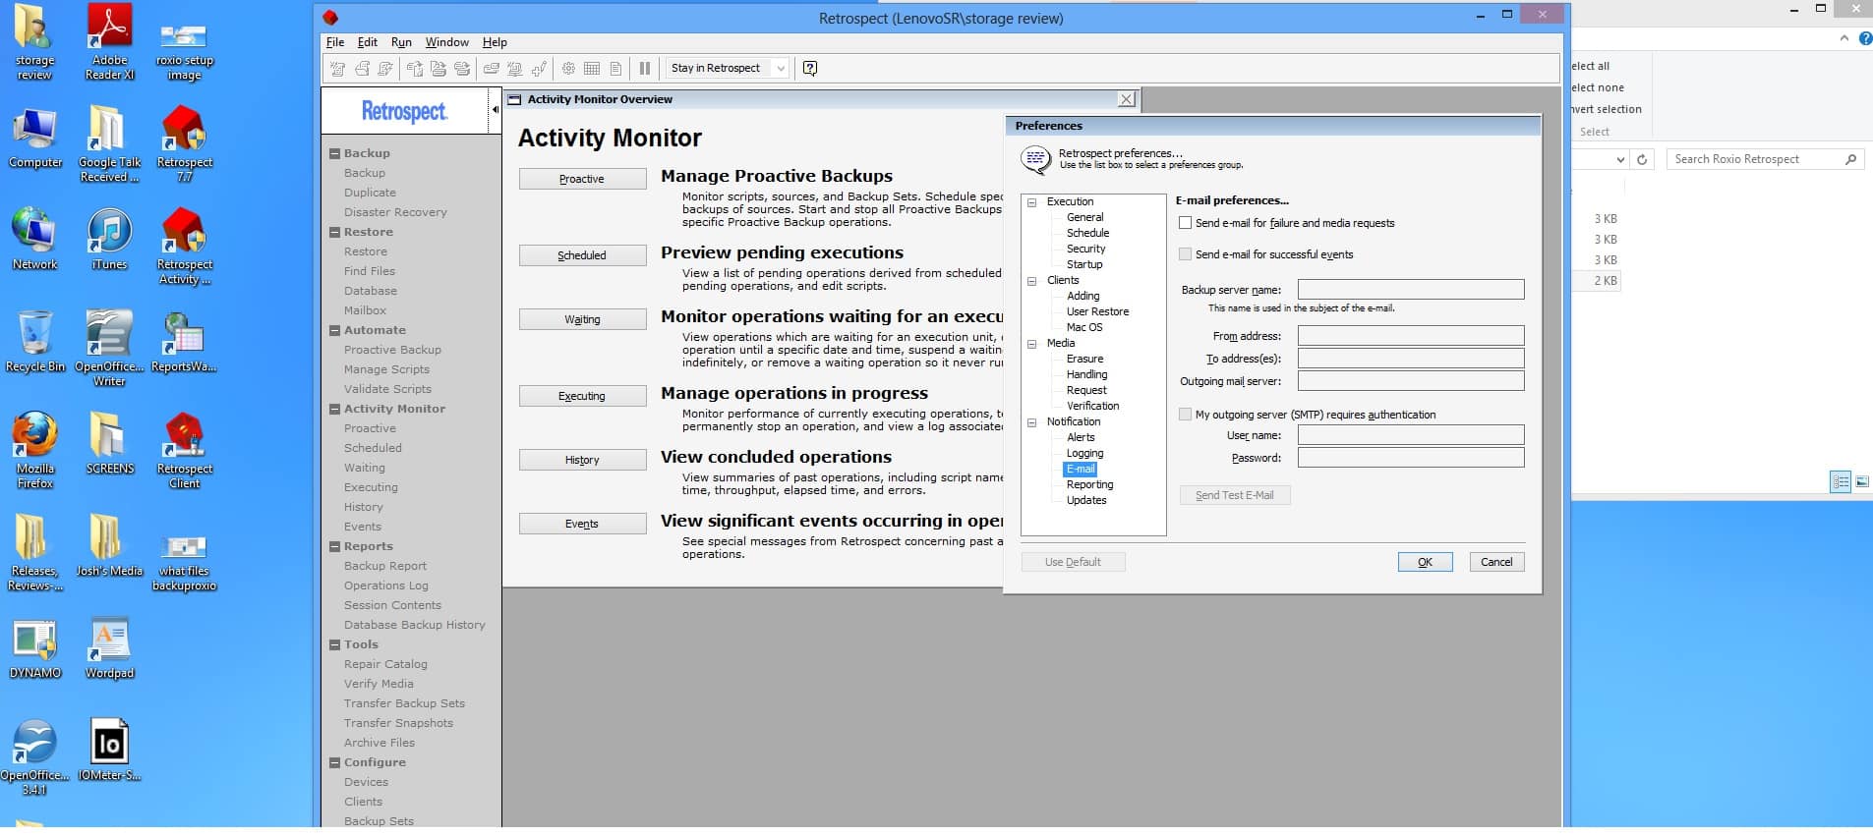Image resolution: width=1873 pixels, height=836 pixels.
Task: Close the Activity Monitor Overview panel
Action: point(1127,99)
